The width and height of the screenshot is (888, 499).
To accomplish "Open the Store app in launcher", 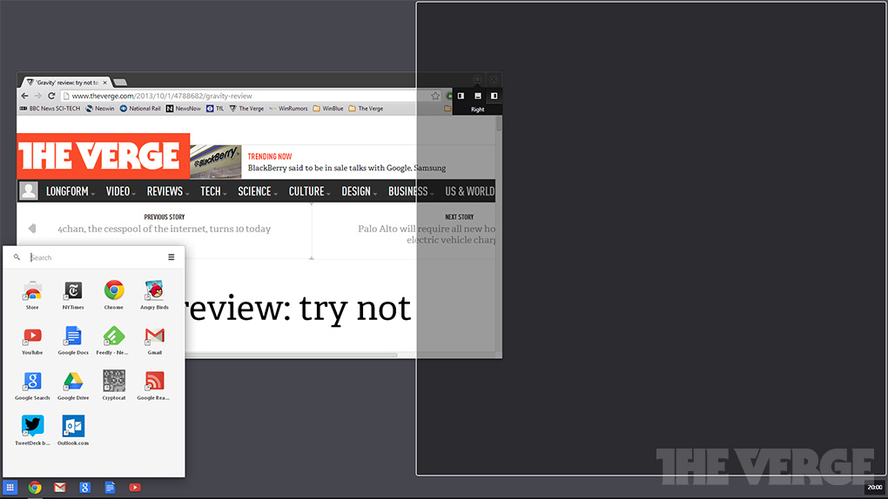I will (x=32, y=295).
